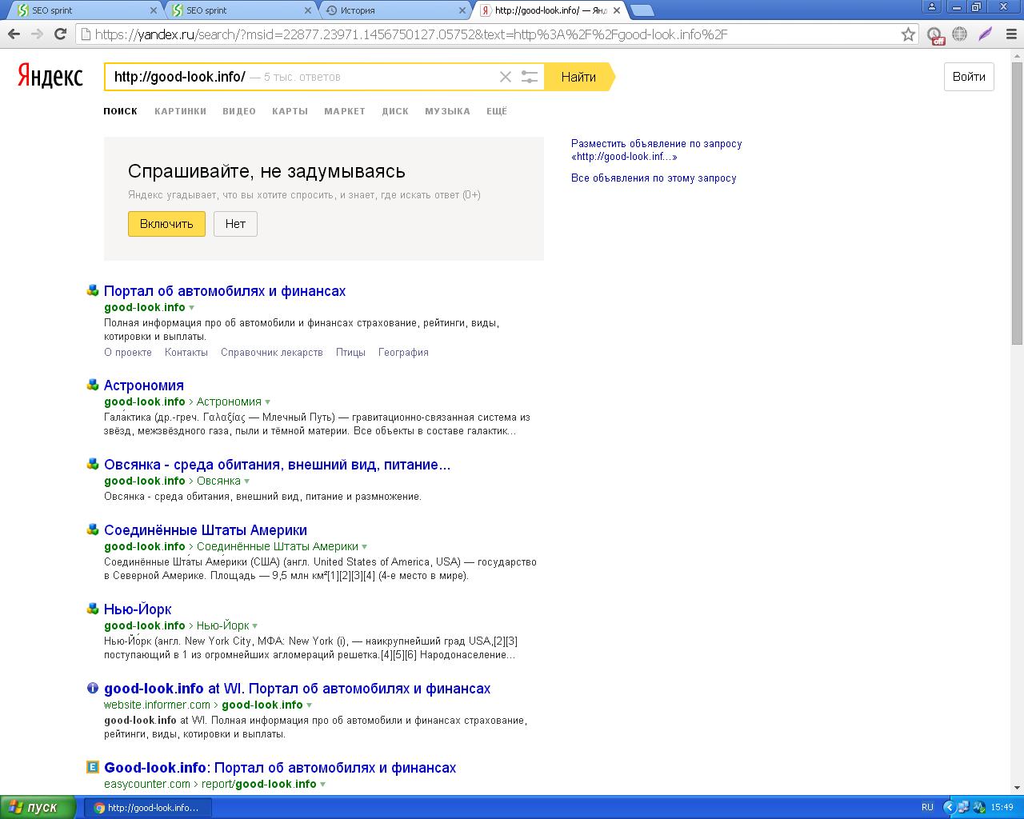
Task: Click RU language indicator in taskbar
Action: pyautogui.click(x=927, y=807)
